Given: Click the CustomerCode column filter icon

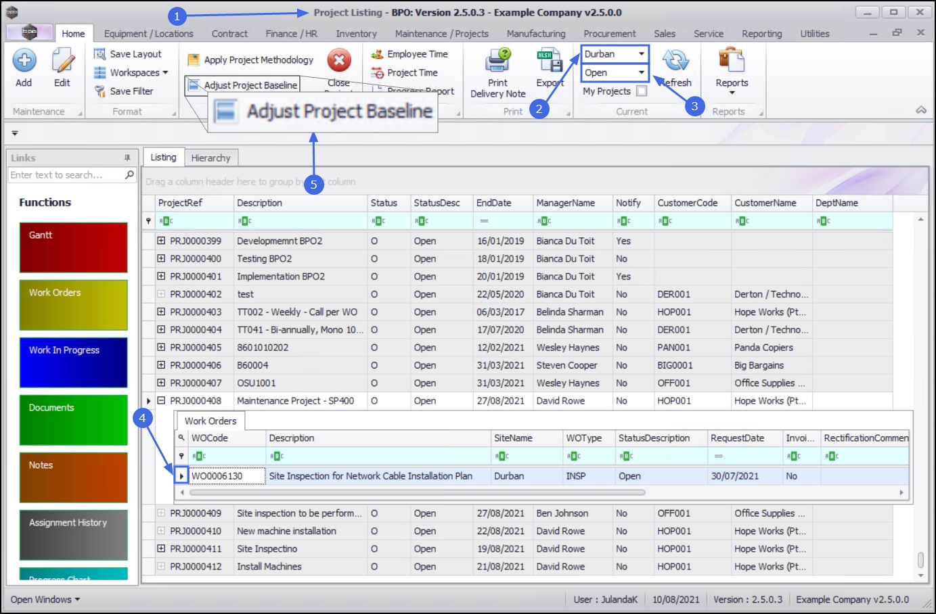Looking at the screenshot, I should pos(665,221).
